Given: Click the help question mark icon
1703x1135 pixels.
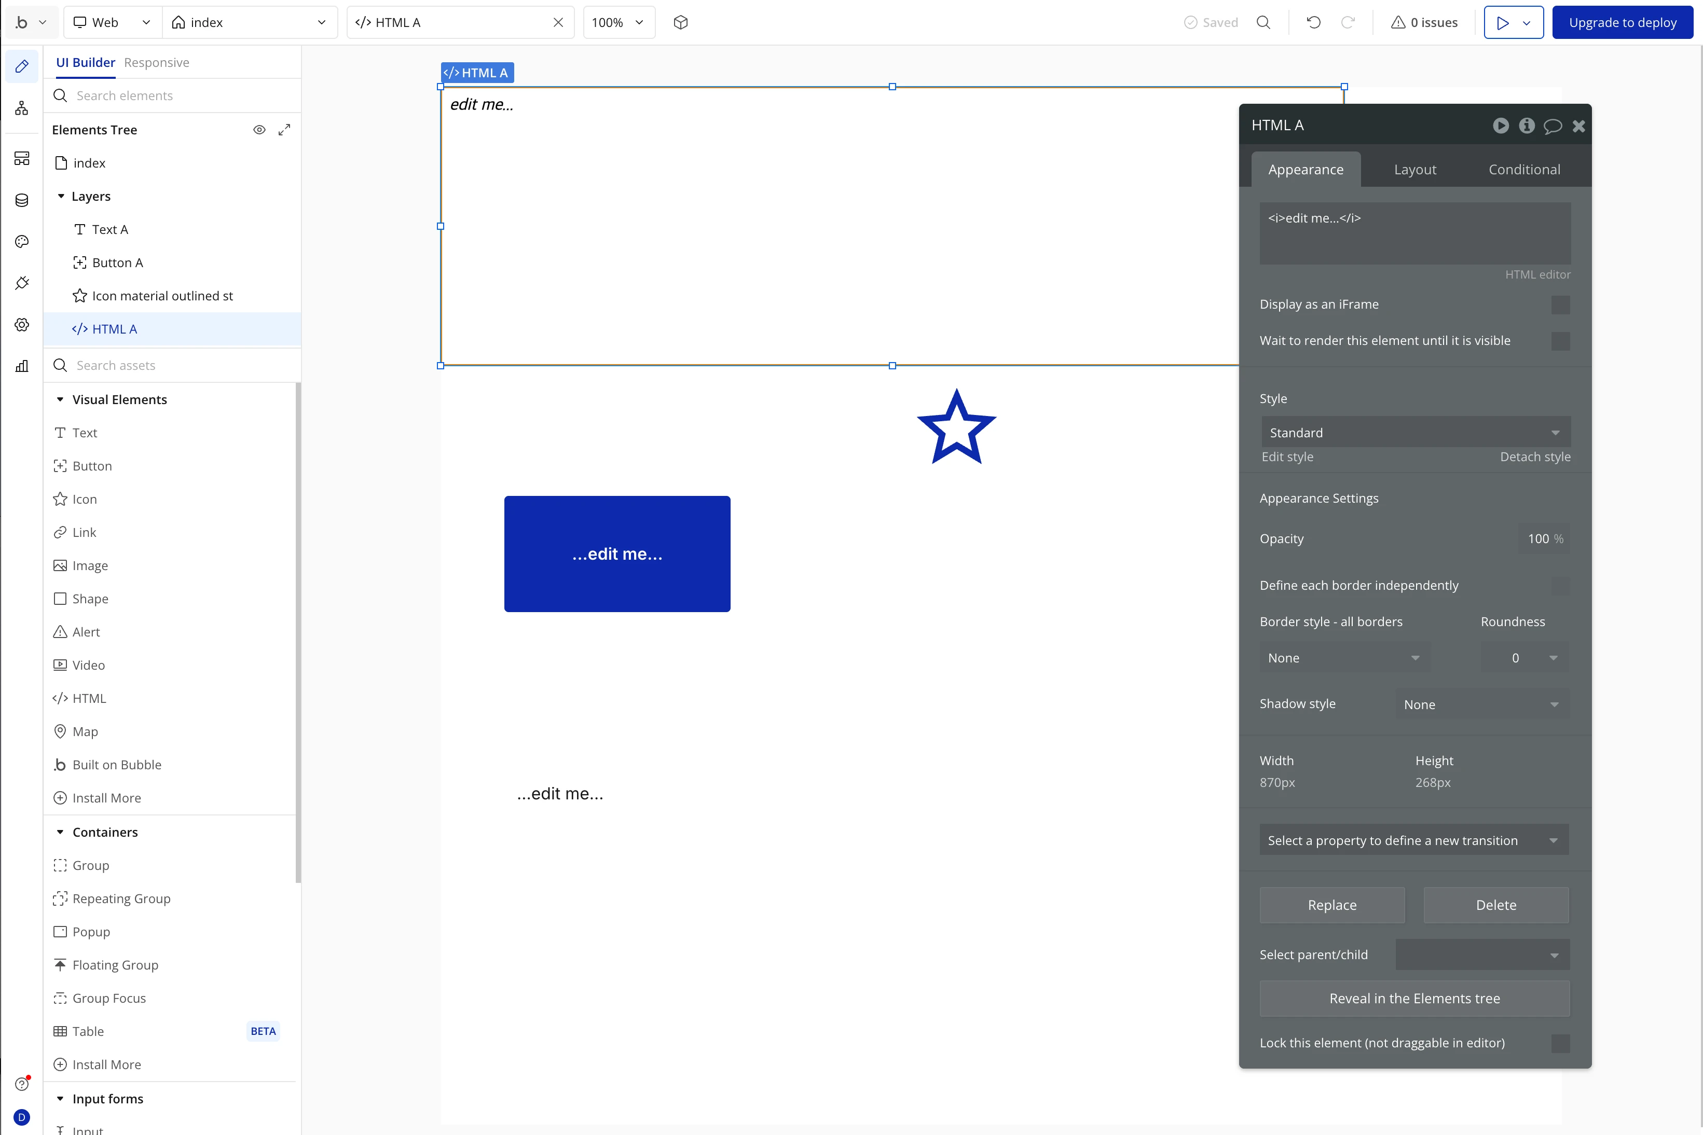Looking at the screenshot, I should pyautogui.click(x=22, y=1084).
